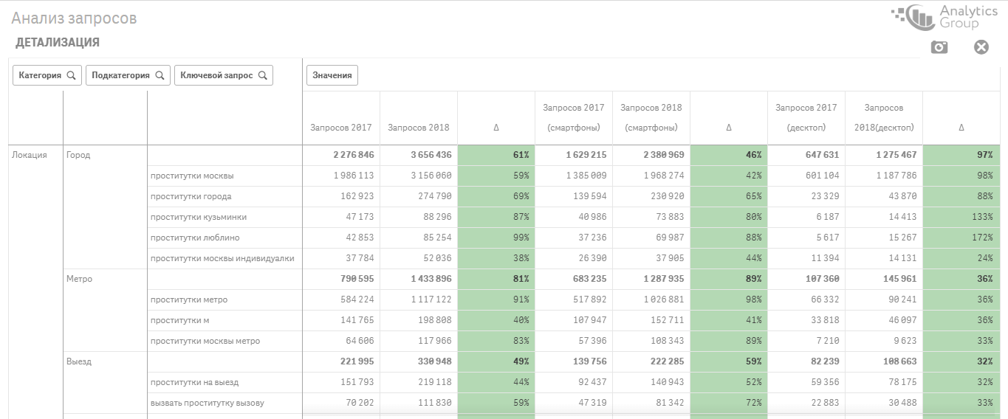The image size is (1008, 419).
Task: Click the 3 656 436 total value cell
Action: coord(418,156)
